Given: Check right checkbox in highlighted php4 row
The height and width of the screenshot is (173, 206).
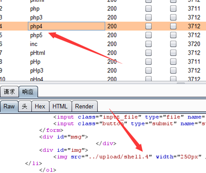Looking at the screenshot, I should [173, 26].
